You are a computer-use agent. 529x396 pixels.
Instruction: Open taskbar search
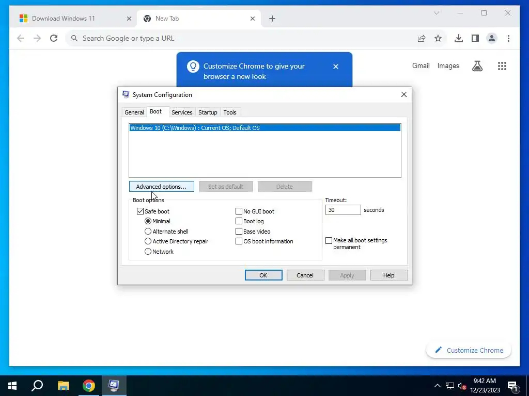[x=37, y=386]
